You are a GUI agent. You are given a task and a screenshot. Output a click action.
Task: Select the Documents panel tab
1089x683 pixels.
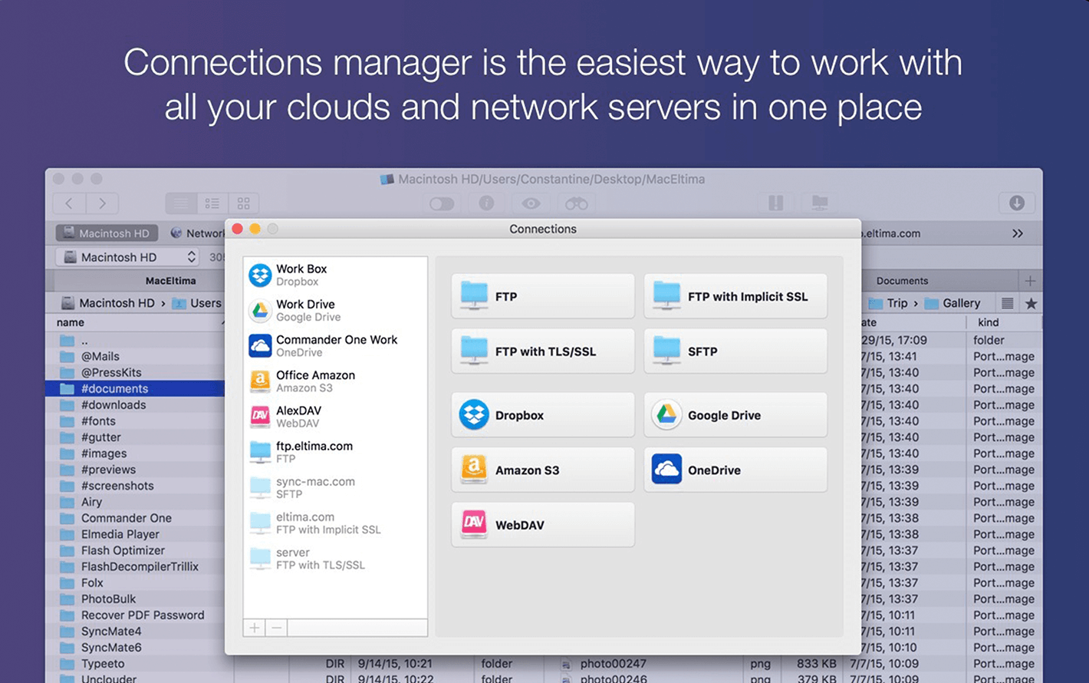[902, 281]
